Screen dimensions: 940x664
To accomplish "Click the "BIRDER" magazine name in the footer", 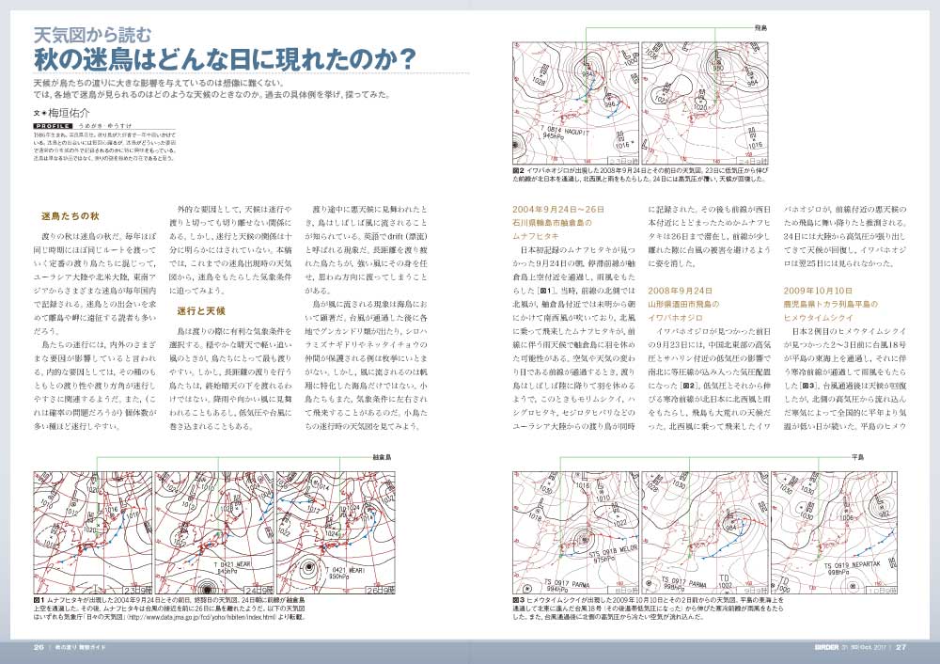I will 826,648.
